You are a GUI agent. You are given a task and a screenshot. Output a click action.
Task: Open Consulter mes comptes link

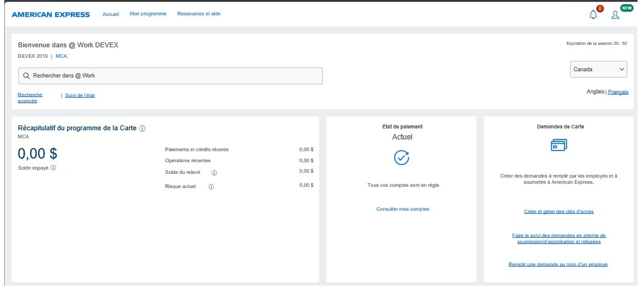tap(402, 209)
